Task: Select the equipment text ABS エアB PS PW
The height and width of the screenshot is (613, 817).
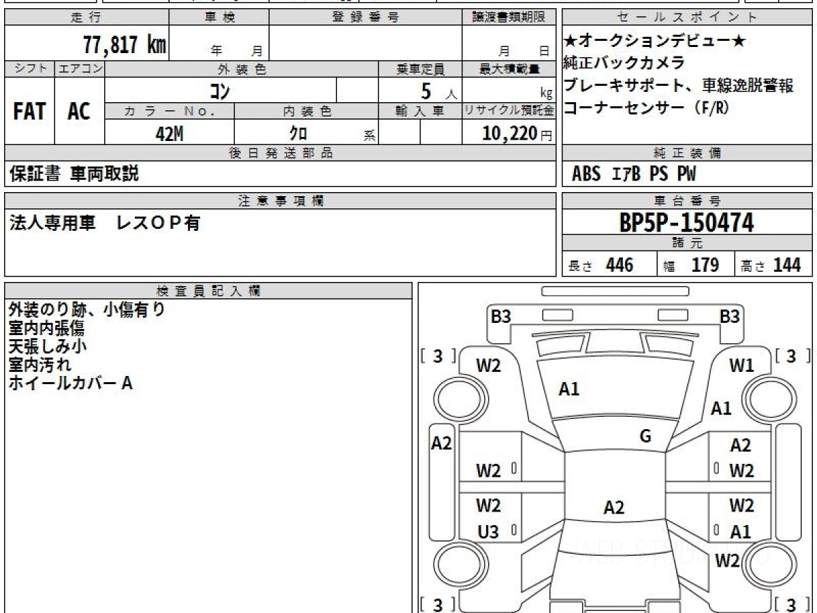Action: [x=634, y=174]
